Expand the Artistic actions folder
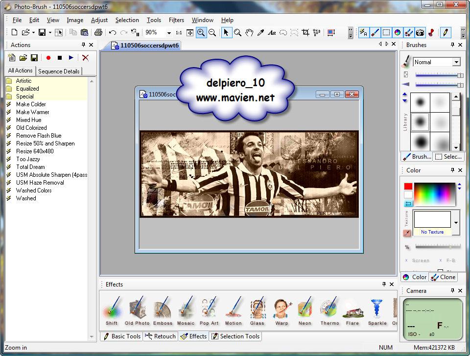 click(23, 81)
